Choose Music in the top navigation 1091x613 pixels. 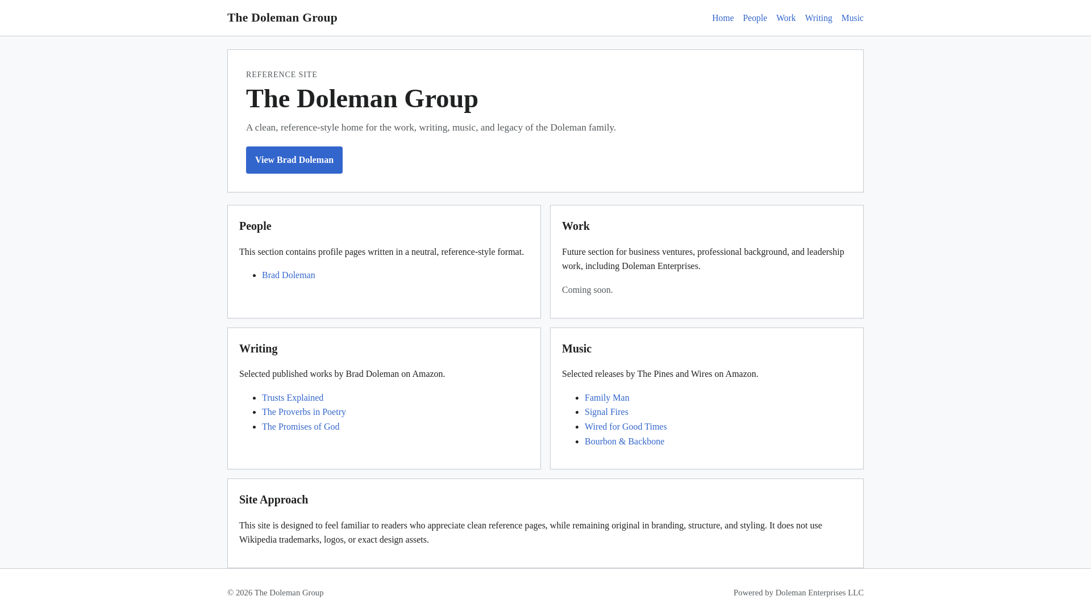(852, 18)
